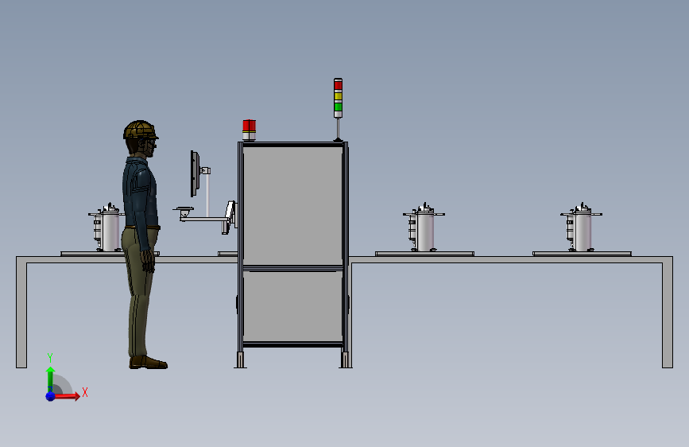Screen dimensions: 689x447
Task: Select the worker figure wearing a hard hat
Action: (x=142, y=244)
